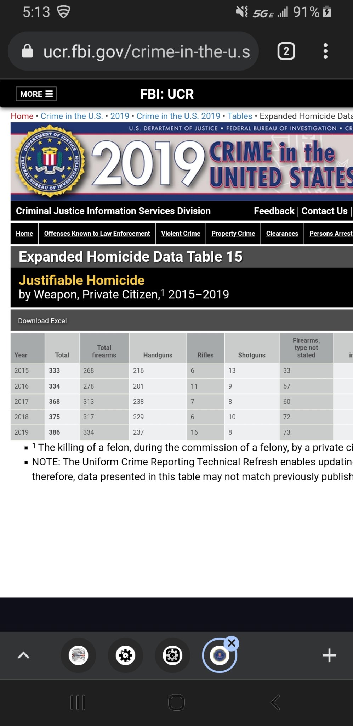Select the Home nav tab
353x726 pixels.
click(24, 234)
